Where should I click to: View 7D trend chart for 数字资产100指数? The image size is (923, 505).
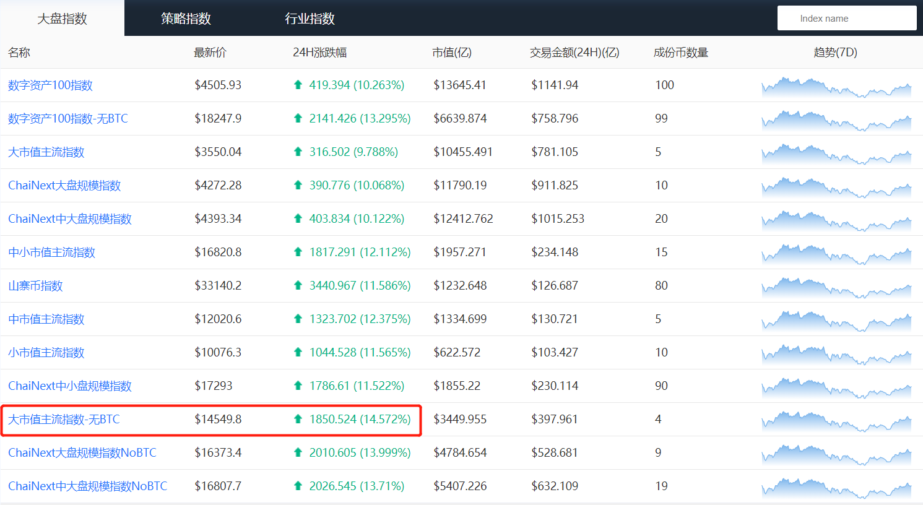pyautogui.click(x=836, y=87)
